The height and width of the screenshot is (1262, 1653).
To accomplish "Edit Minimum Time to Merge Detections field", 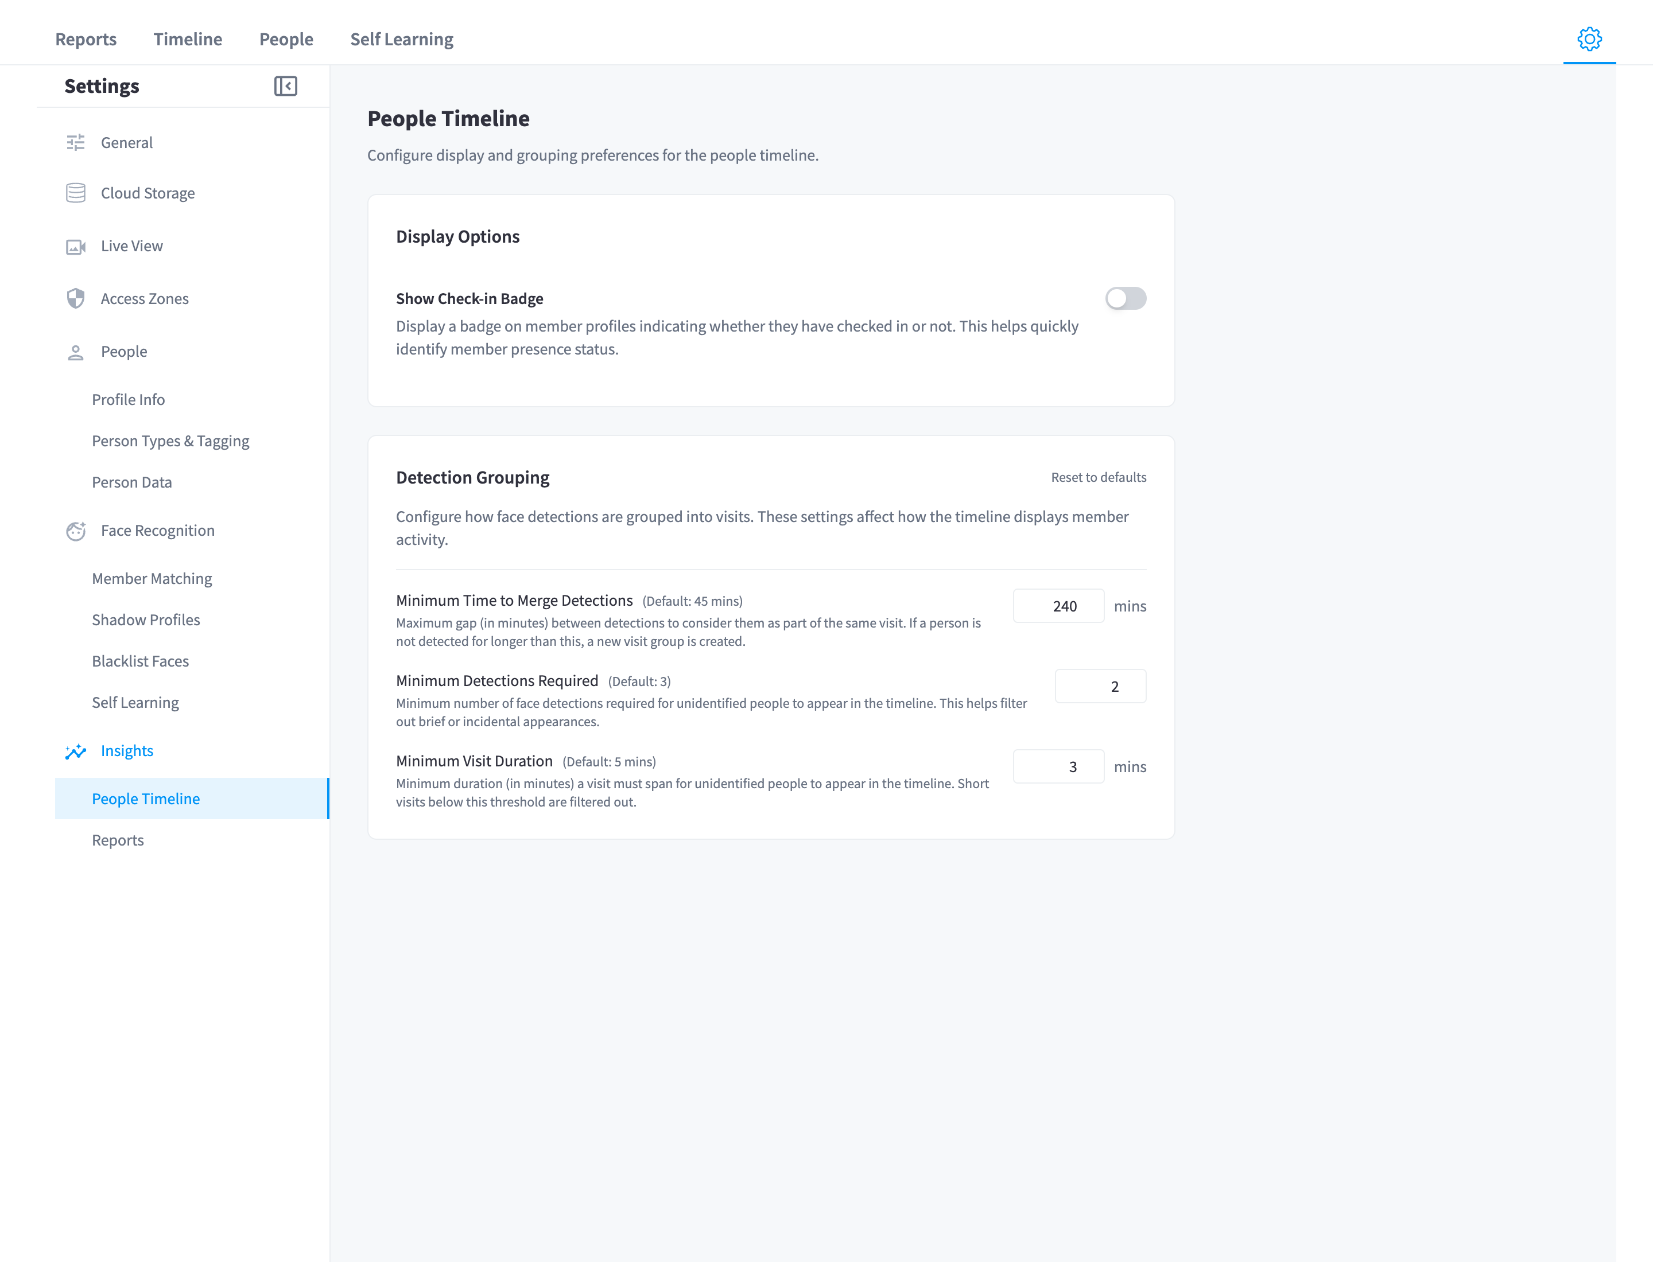I will (1058, 605).
